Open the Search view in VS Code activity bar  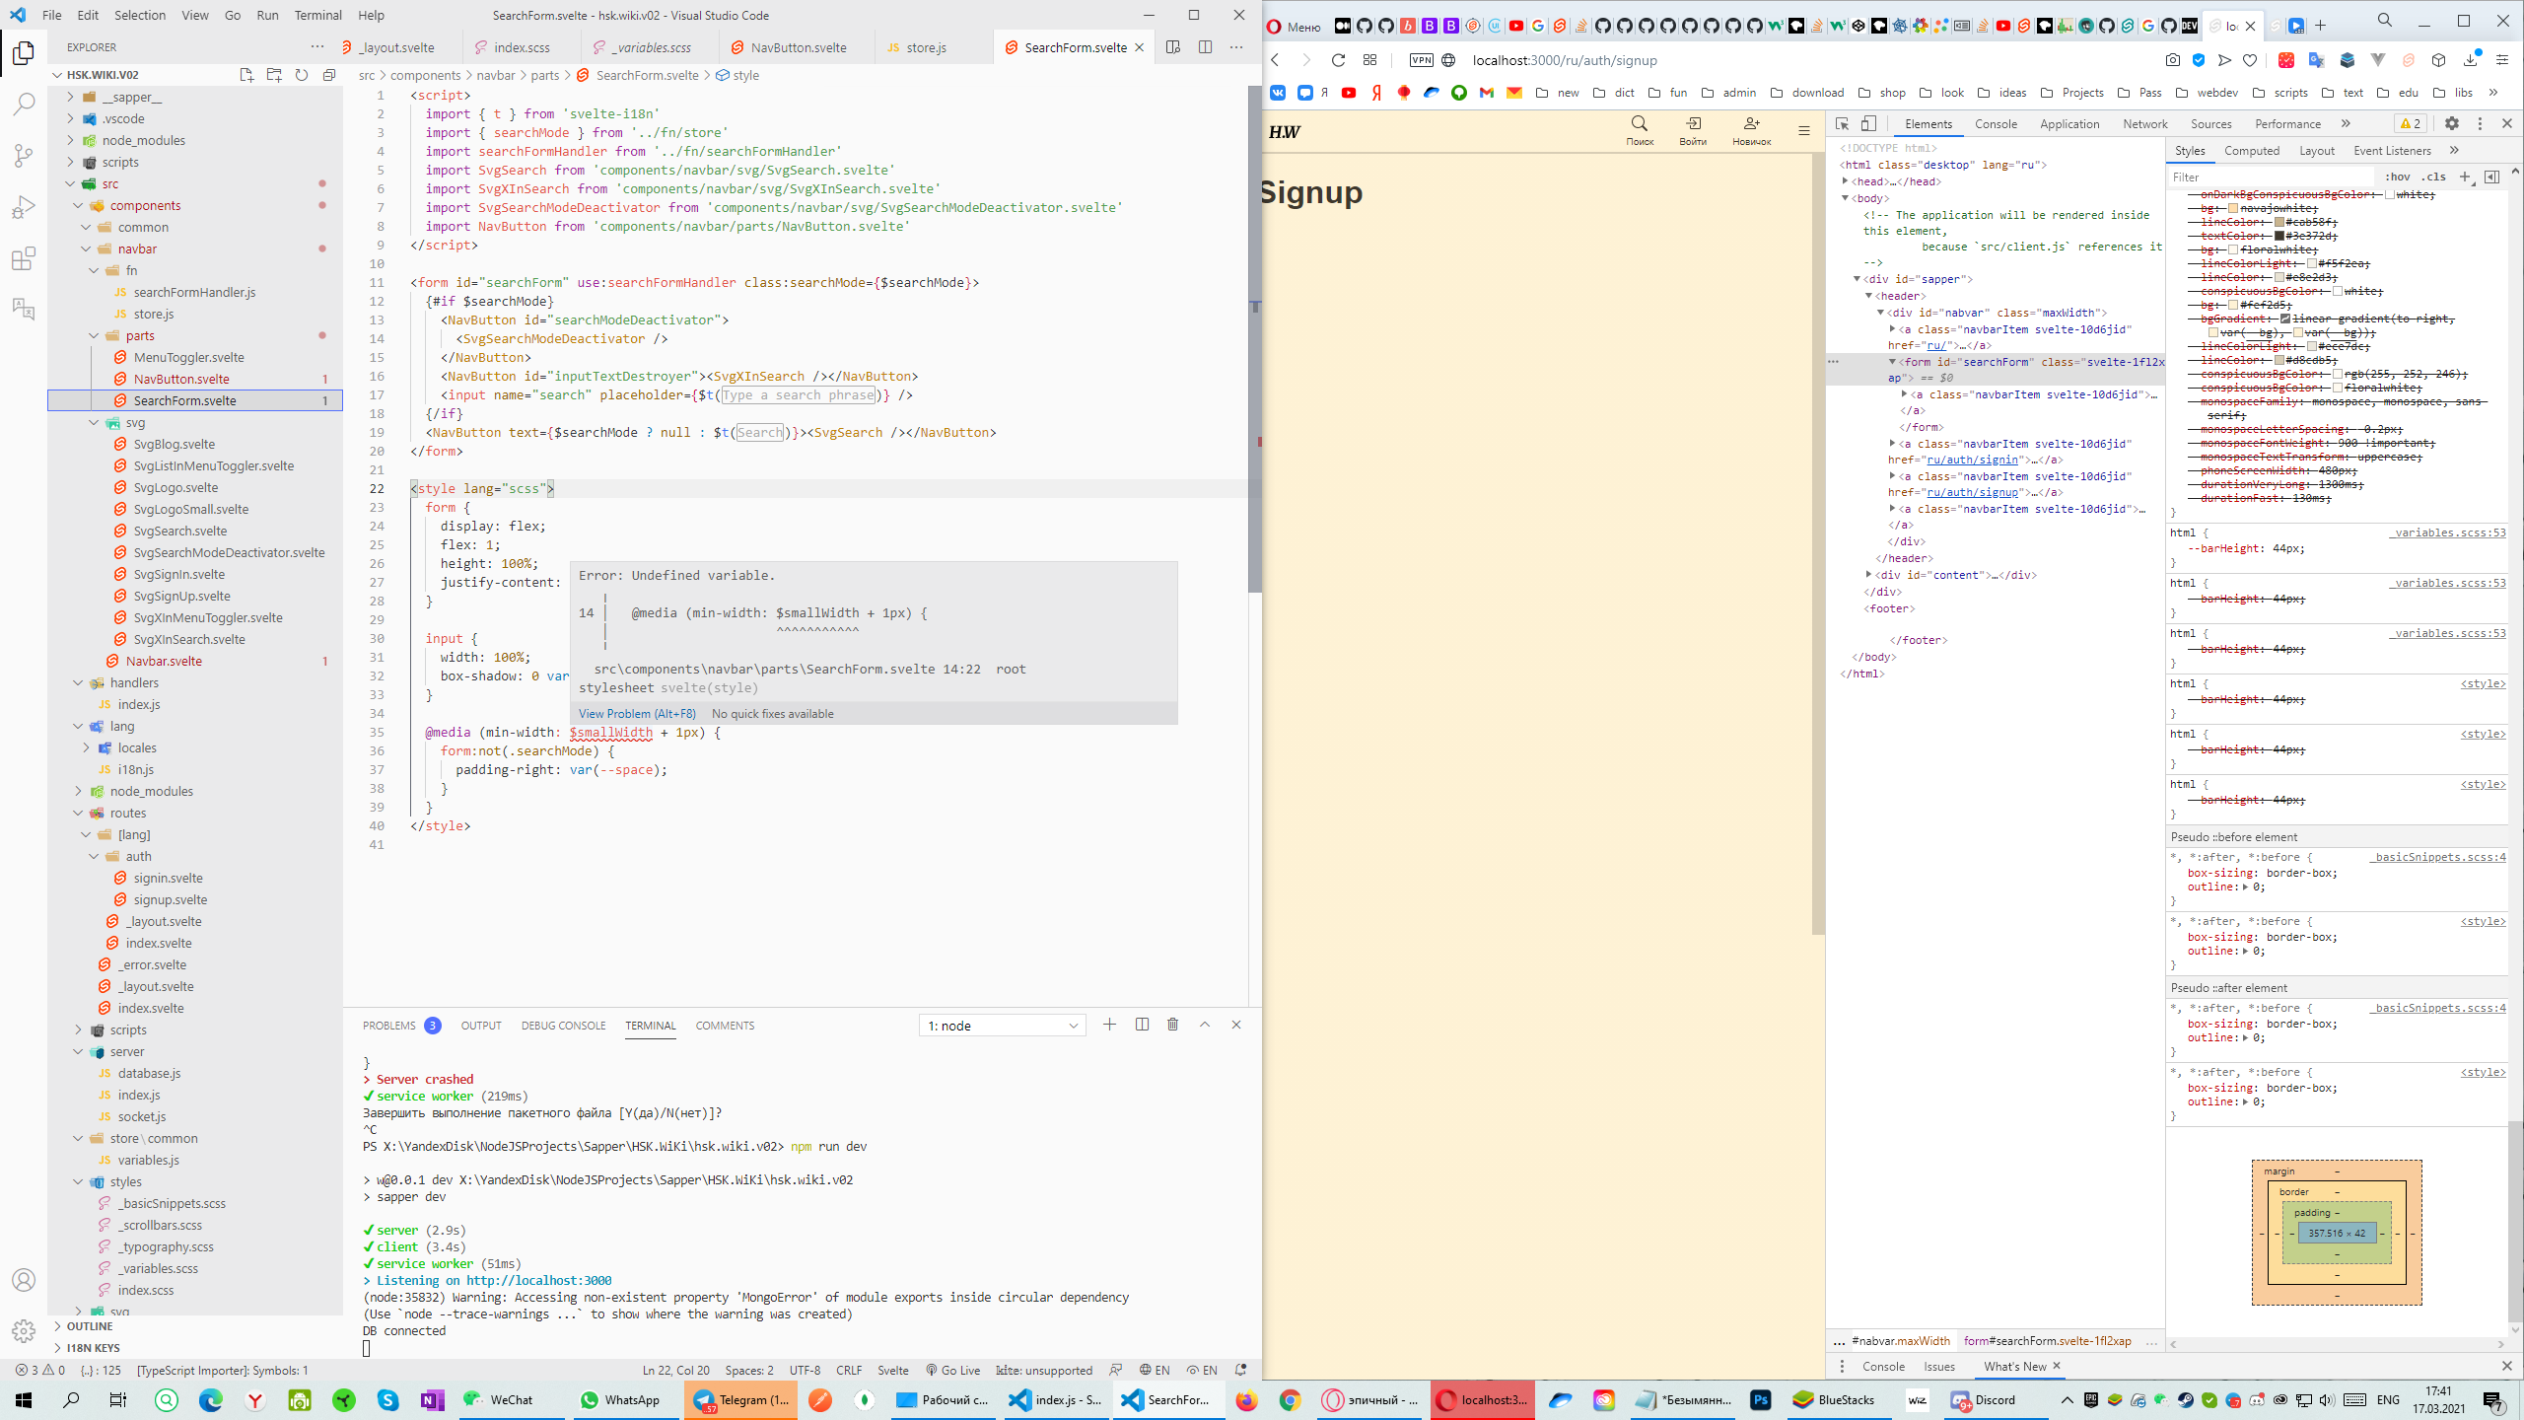pos(24,104)
